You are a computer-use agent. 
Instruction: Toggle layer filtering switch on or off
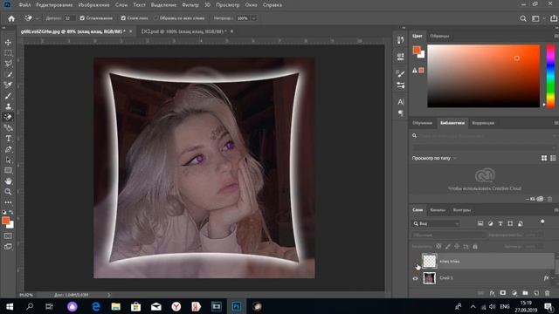point(542,222)
